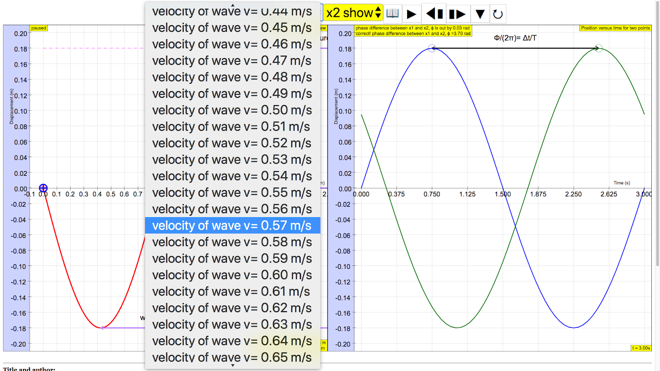The image size is (660, 371).
Task: Pick the 0.51 m/s wave velocity
Action: point(233,127)
